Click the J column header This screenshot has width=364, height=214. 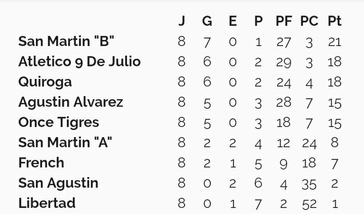coord(182,21)
